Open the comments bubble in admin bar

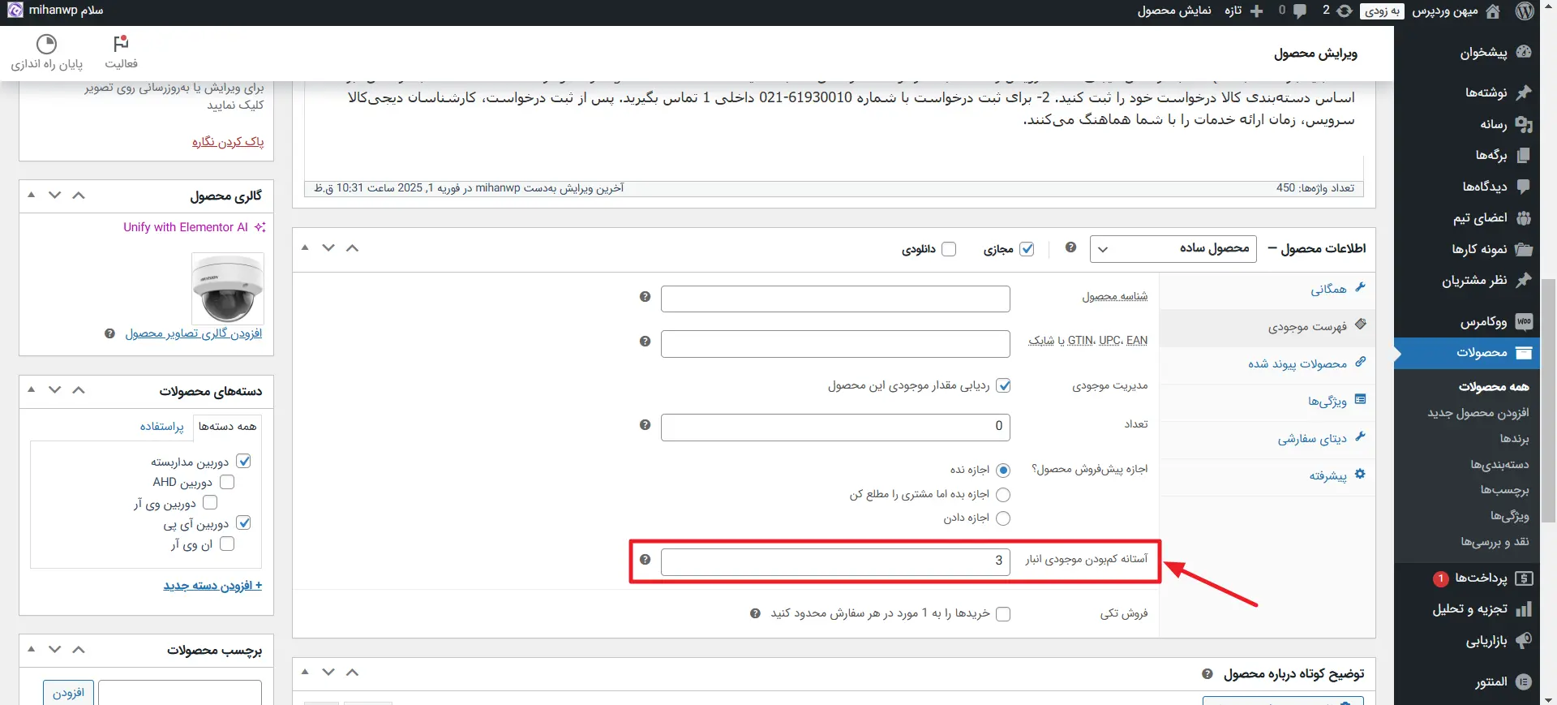[x=1300, y=11]
